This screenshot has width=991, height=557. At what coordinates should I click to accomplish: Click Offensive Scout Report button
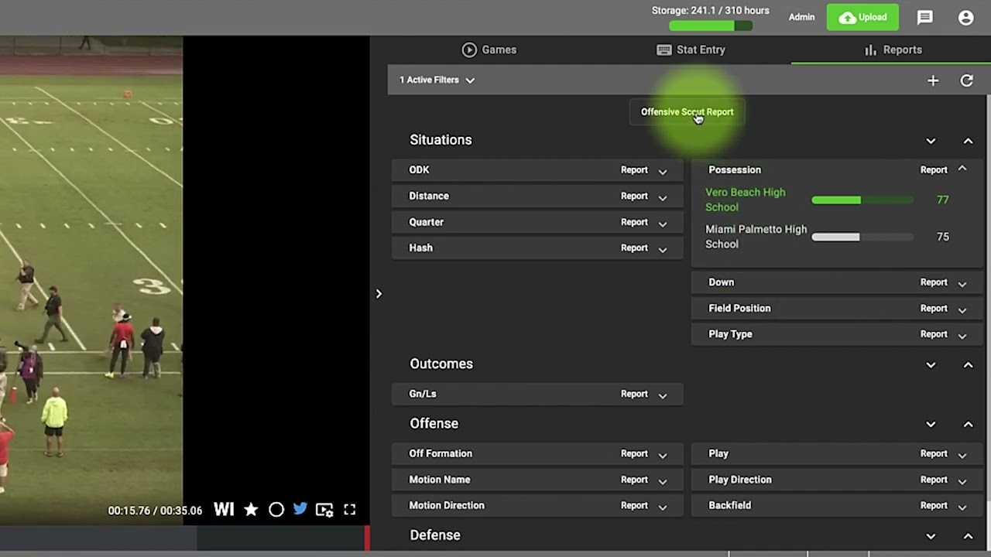pos(687,111)
